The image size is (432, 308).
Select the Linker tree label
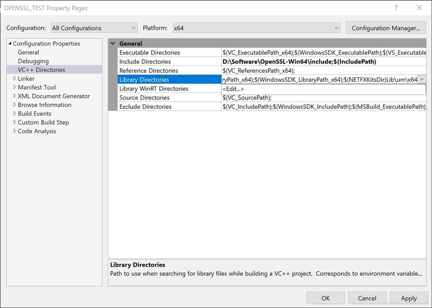pos(26,79)
